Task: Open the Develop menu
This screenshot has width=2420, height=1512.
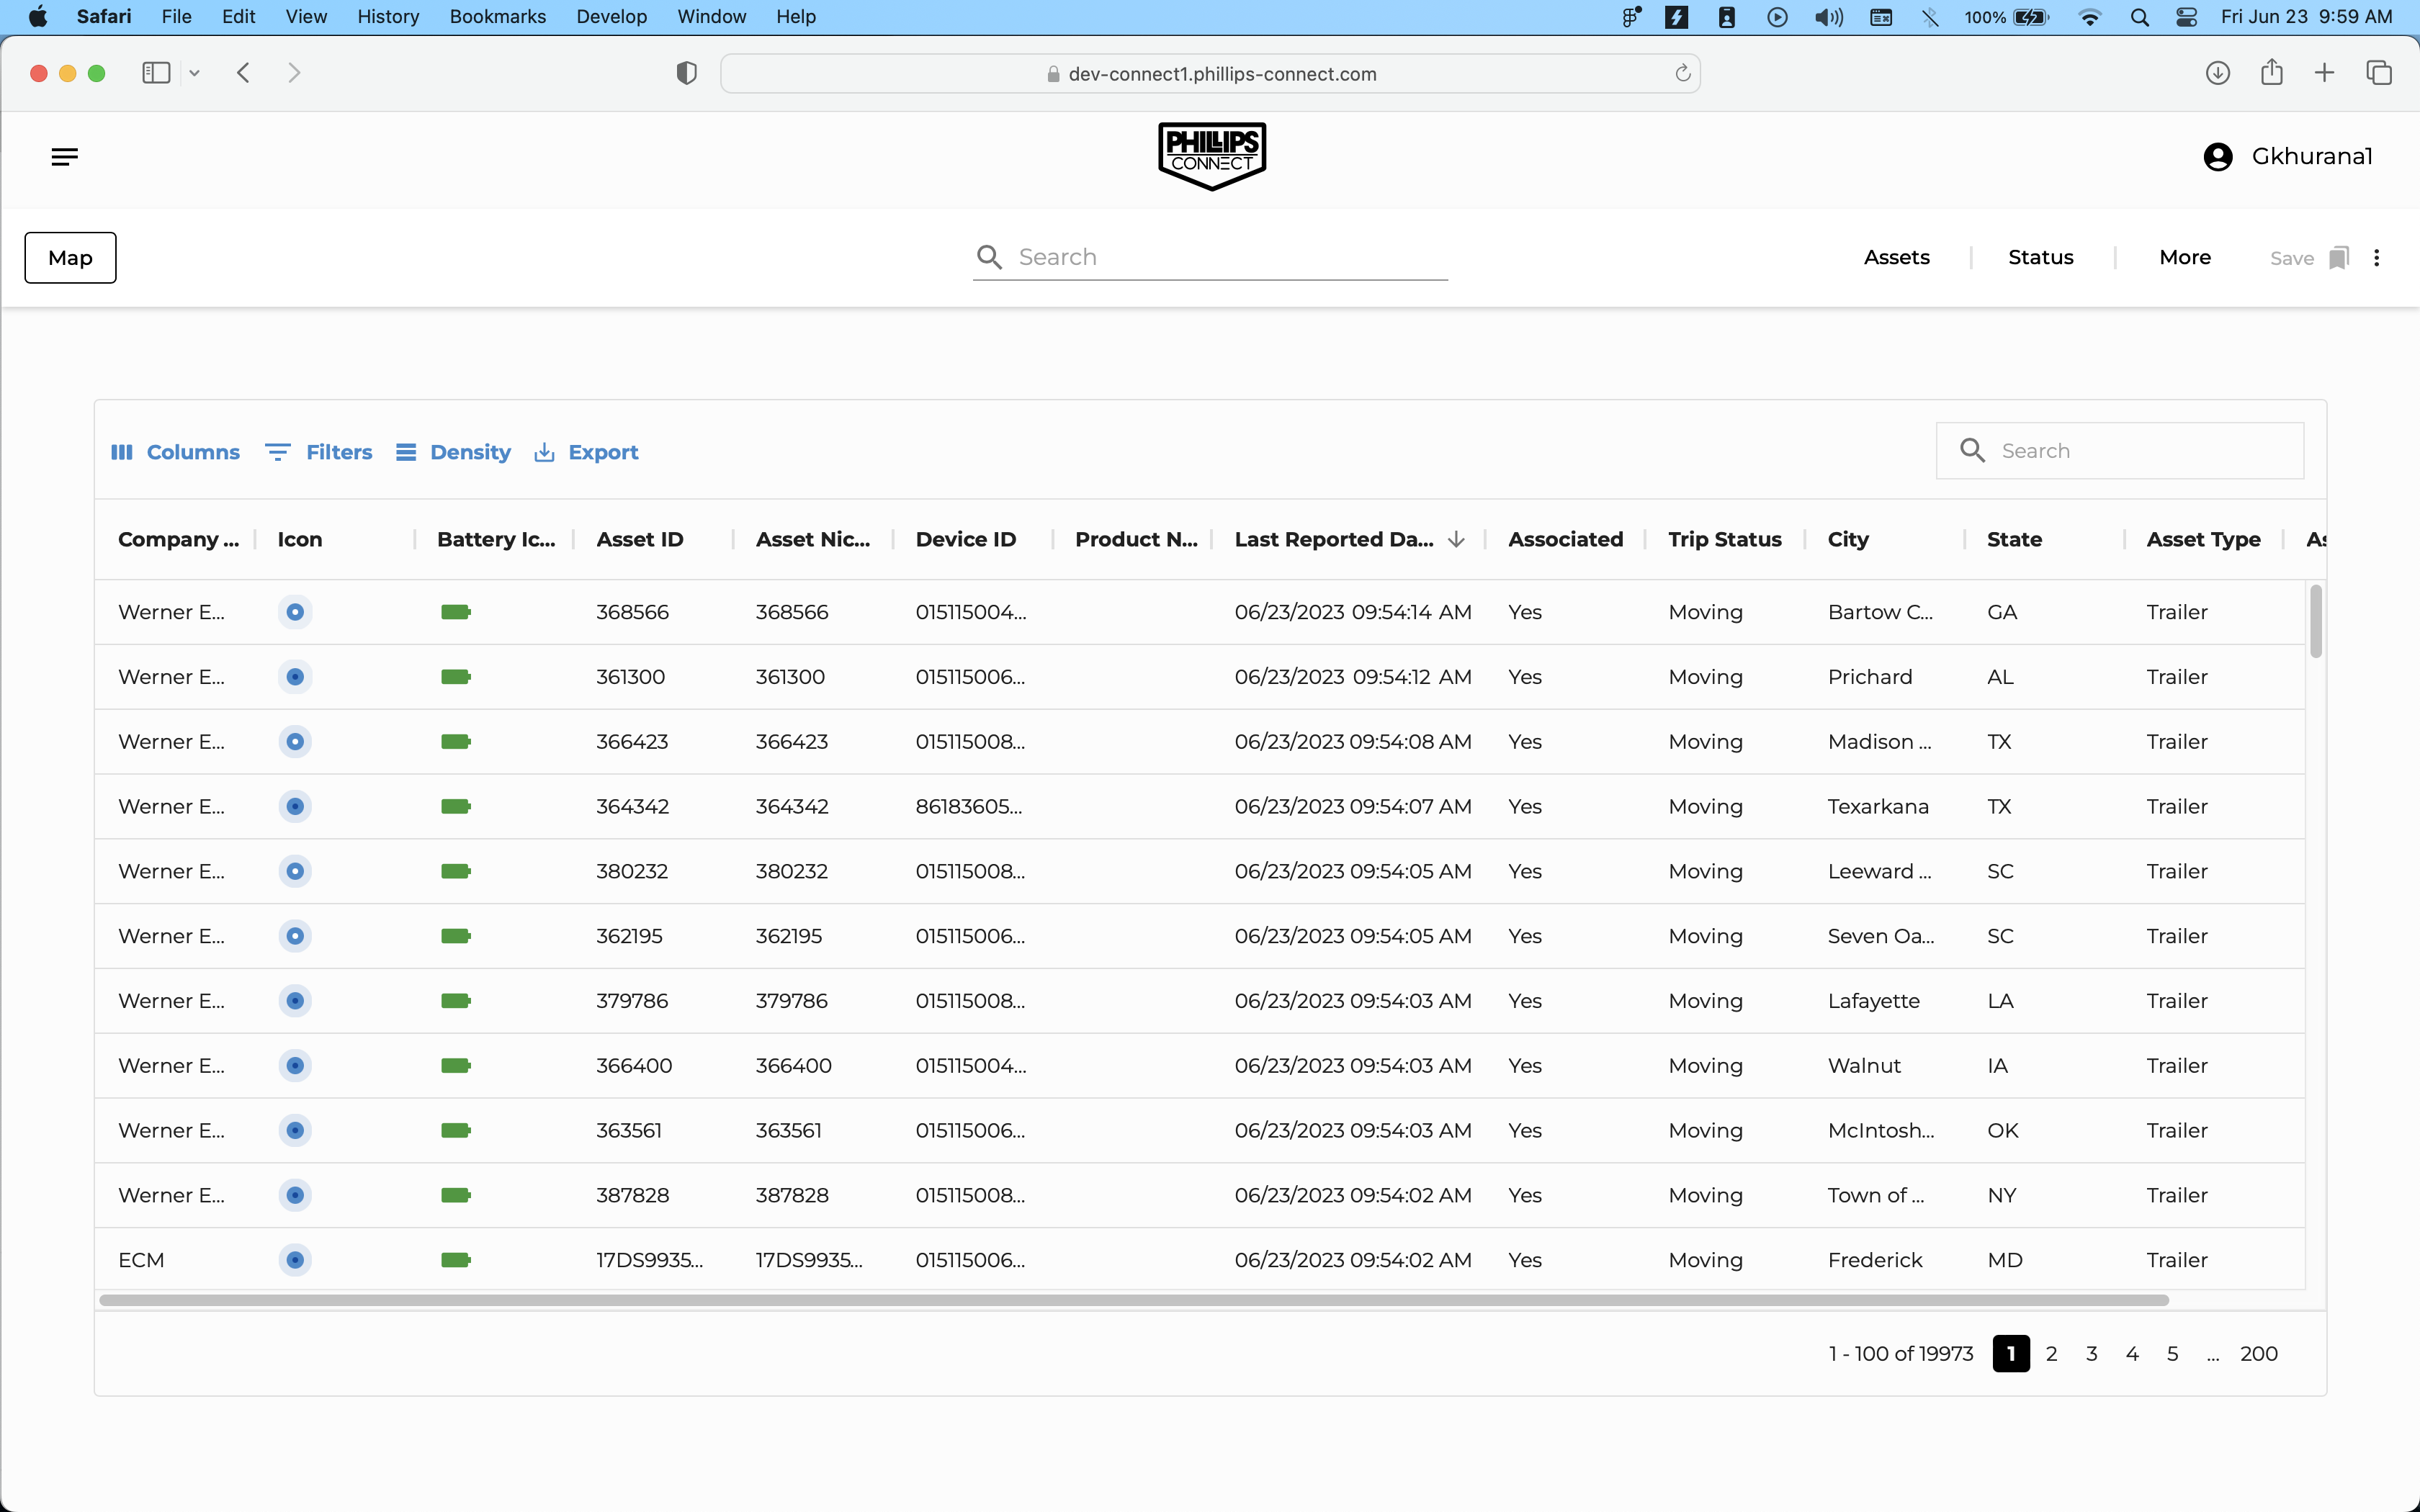Action: pyautogui.click(x=611, y=17)
